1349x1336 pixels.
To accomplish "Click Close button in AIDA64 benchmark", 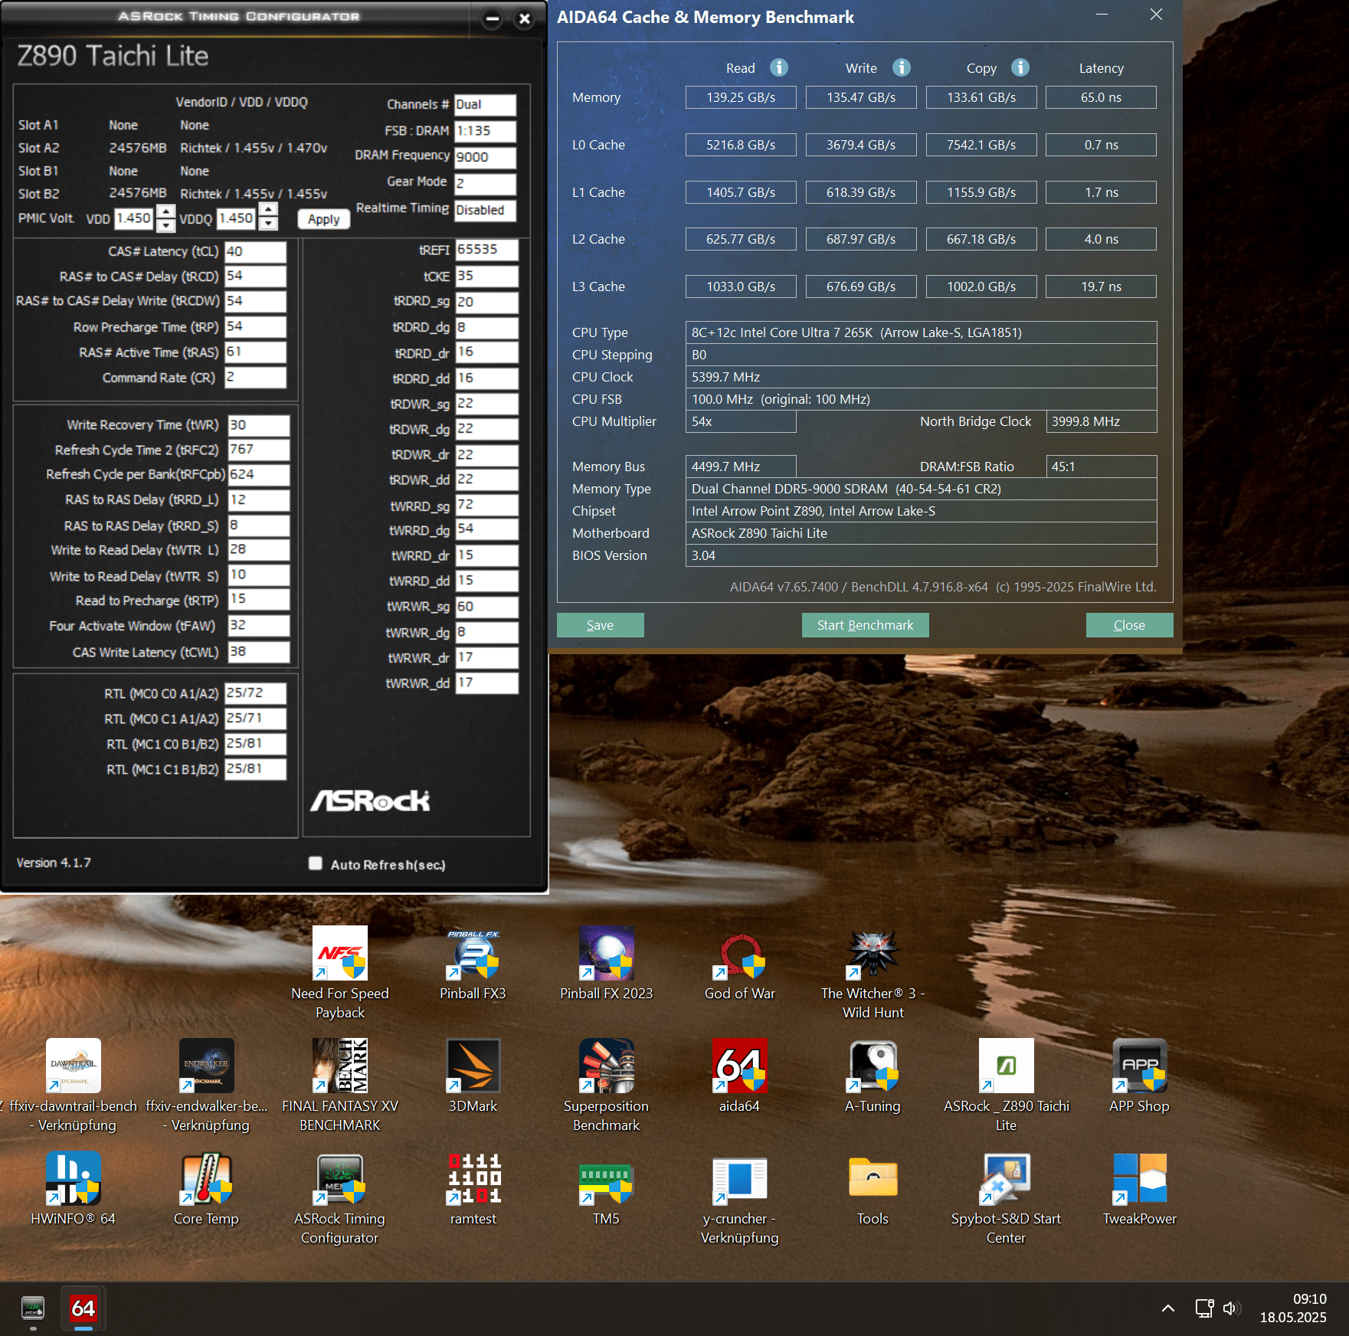I will tap(1129, 625).
